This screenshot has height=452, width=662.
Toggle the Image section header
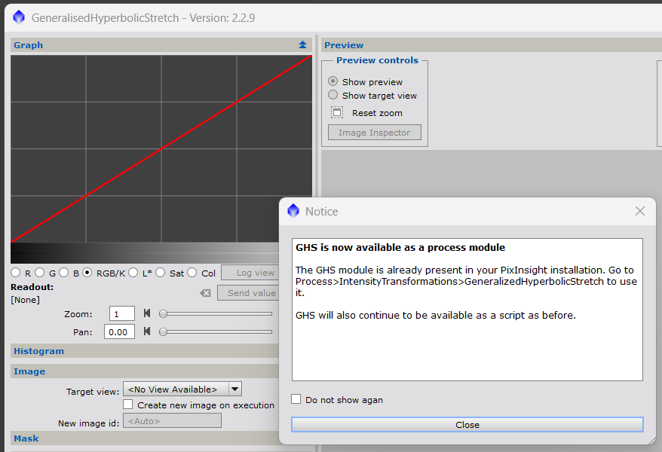[x=145, y=371]
